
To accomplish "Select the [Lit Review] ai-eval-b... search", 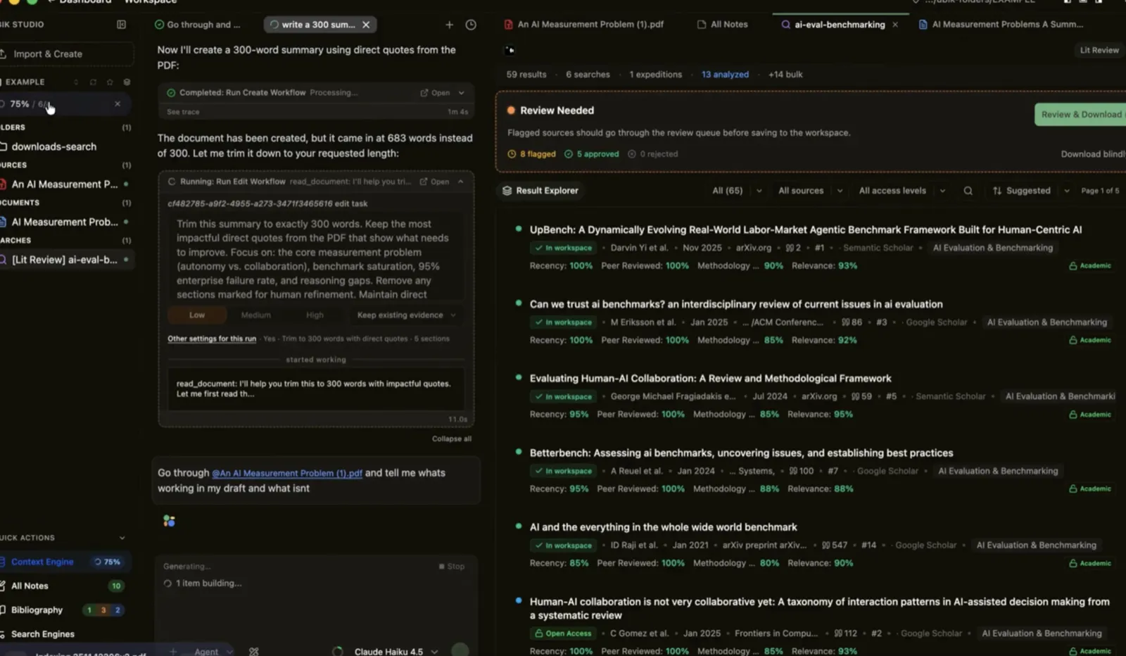I will [x=66, y=260].
